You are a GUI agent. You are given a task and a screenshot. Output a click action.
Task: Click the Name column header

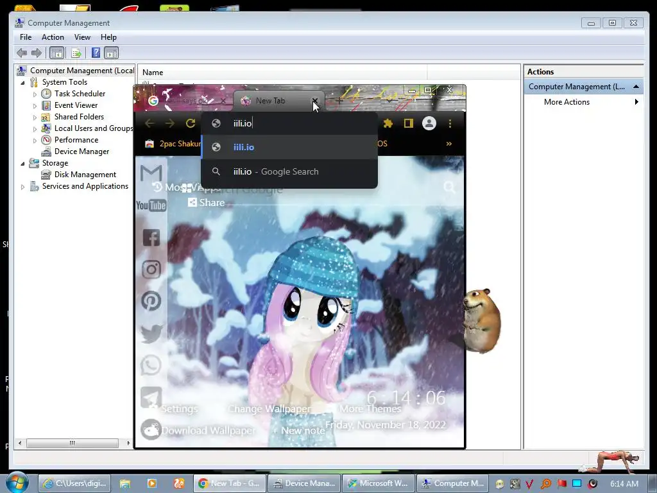click(282, 72)
